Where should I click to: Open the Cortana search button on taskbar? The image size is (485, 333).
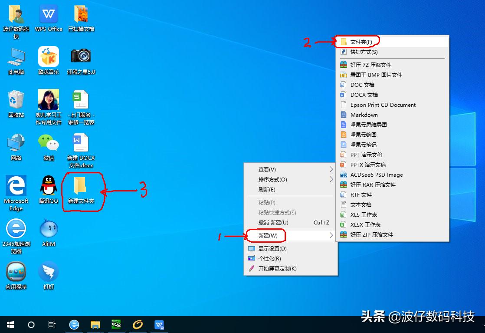click(31, 324)
